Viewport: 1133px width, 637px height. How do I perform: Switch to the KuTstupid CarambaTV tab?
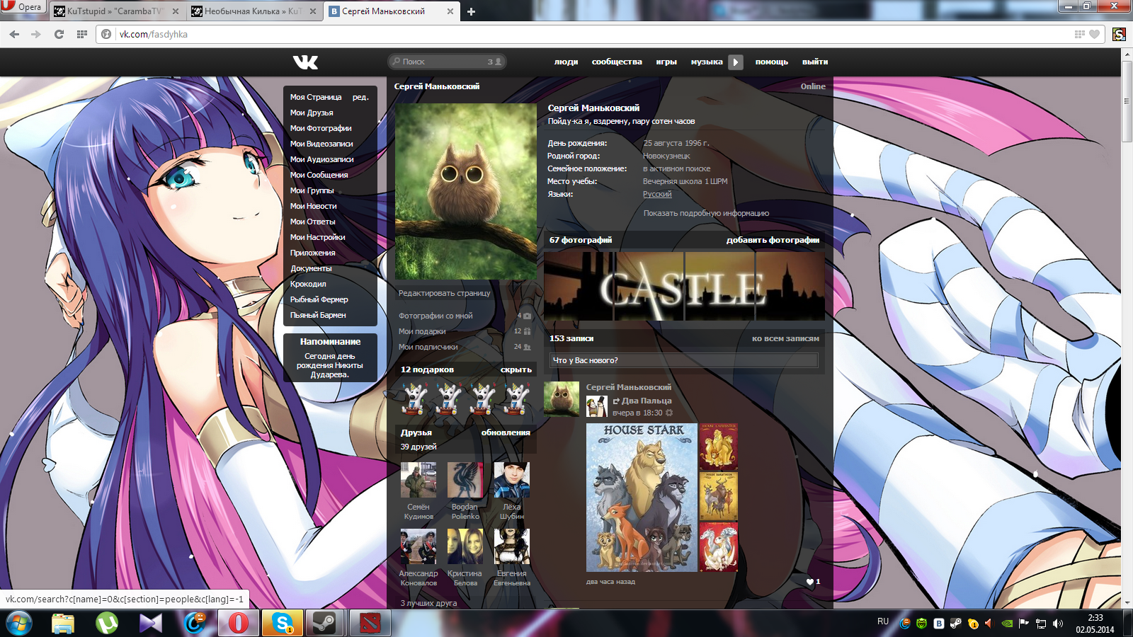pyautogui.click(x=118, y=11)
